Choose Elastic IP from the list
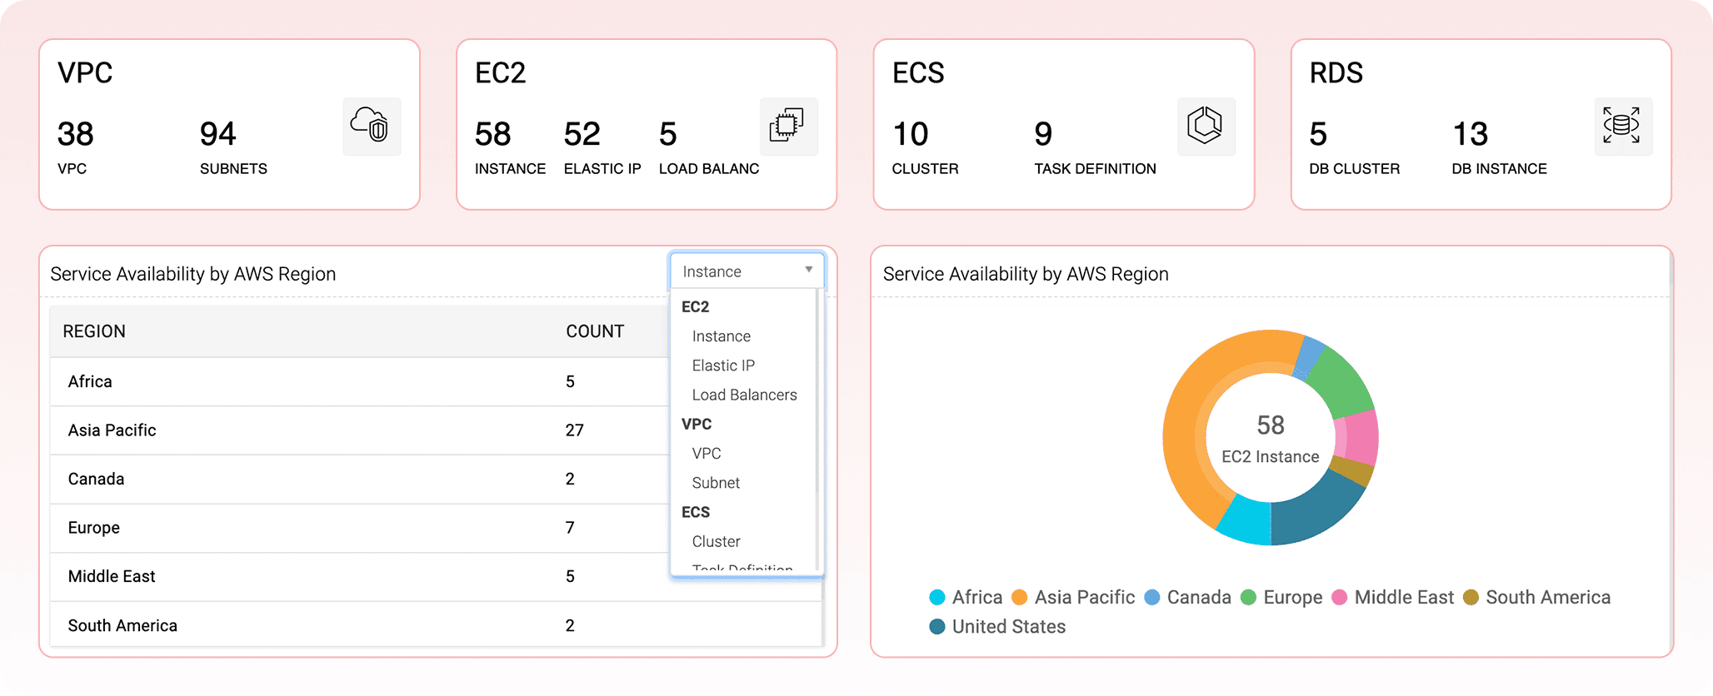 [723, 365]
